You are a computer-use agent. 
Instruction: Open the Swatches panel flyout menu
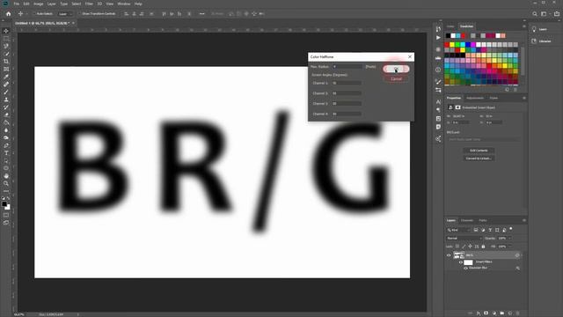(x=524, y=26)
